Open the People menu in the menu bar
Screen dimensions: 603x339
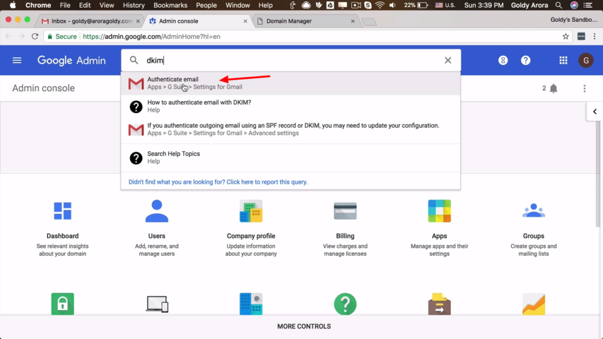[206, 5]
